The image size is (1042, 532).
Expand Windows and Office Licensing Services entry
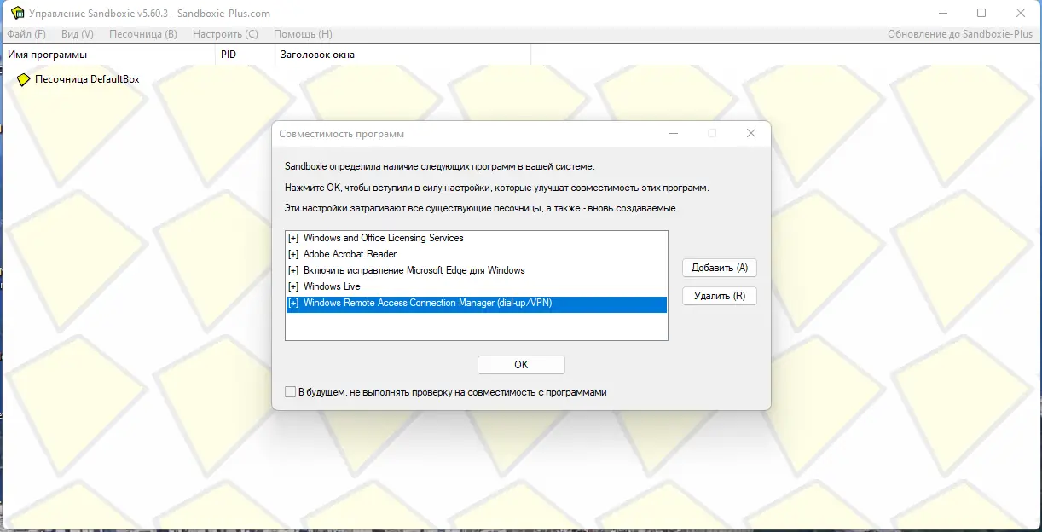click(293, 238)
